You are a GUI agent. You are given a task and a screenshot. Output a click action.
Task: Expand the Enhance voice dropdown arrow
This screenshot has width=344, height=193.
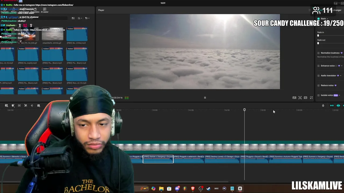tap(341, 66)
